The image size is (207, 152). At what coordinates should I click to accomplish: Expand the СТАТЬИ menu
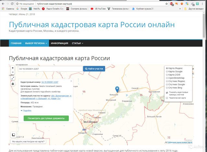[77, 43]
